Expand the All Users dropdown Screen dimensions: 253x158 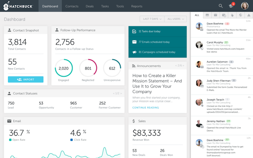pyautogui.click(x=175, y=19)
